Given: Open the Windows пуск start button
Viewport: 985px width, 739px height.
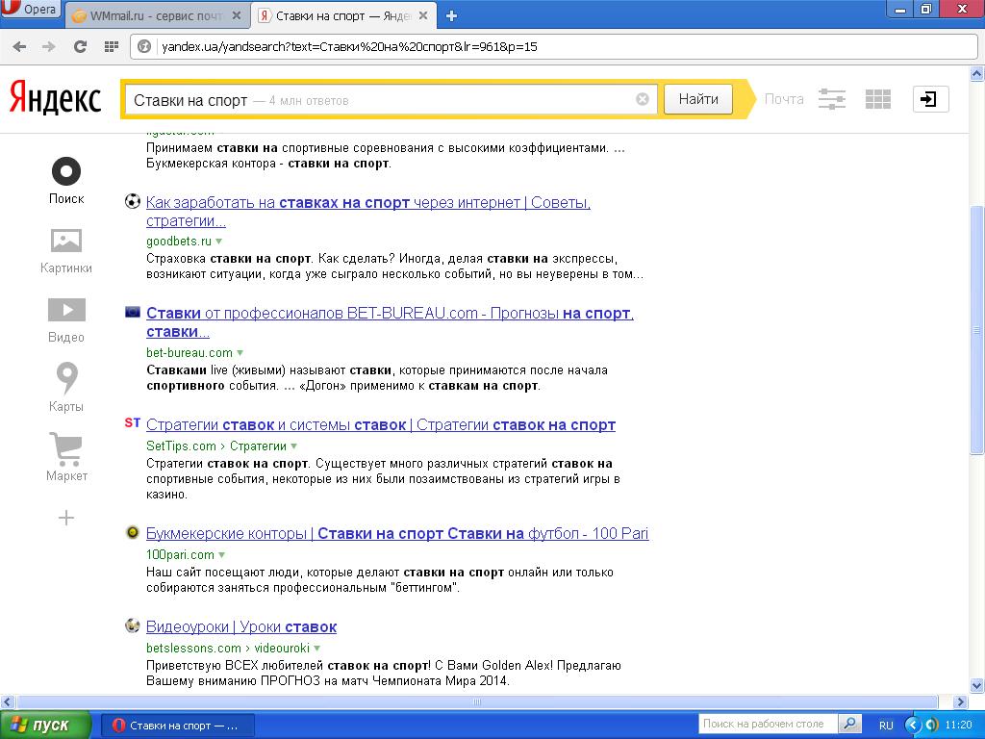Looking at the screenshot, I should tap(45, 726).
